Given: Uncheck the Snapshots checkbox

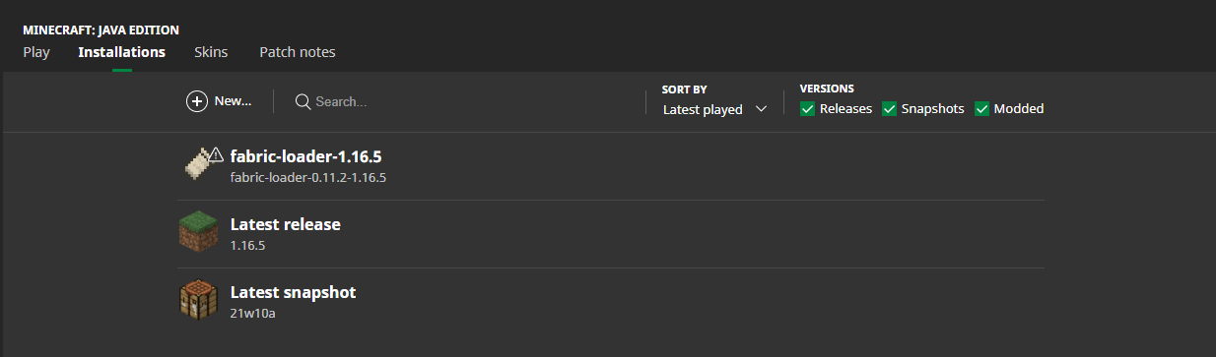Looking at the screenshot, I should point(889,109).
